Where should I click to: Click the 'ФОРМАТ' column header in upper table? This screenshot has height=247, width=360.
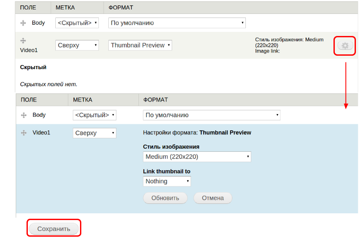click(121, 8)
